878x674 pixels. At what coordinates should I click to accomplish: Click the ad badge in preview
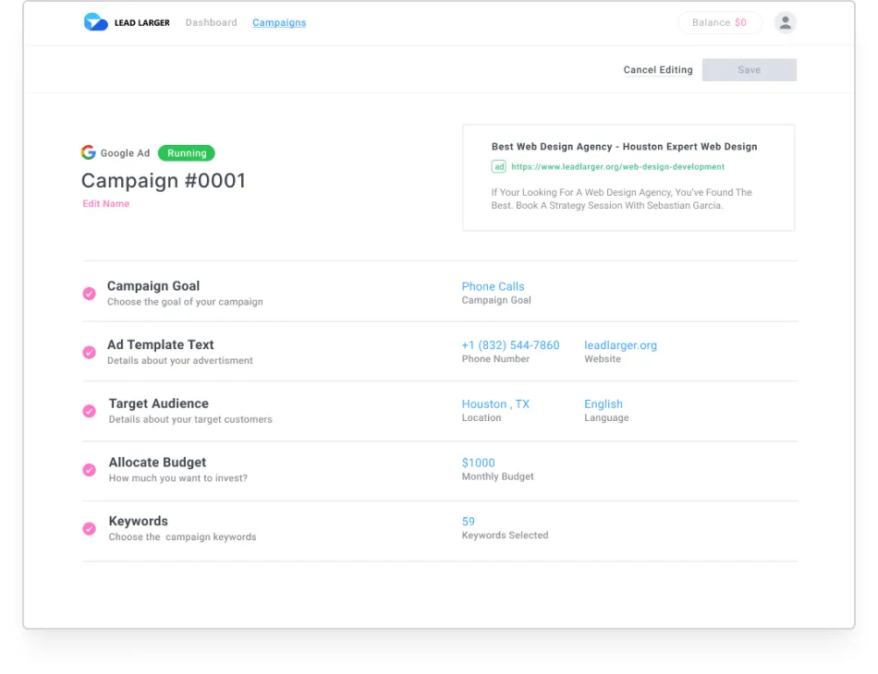498,167
